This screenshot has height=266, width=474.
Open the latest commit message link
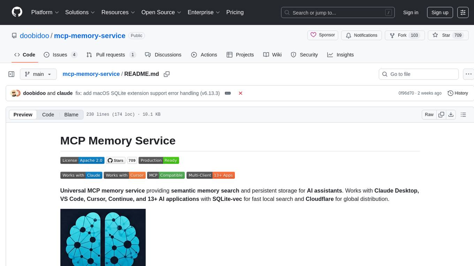[x=147, y=93]
